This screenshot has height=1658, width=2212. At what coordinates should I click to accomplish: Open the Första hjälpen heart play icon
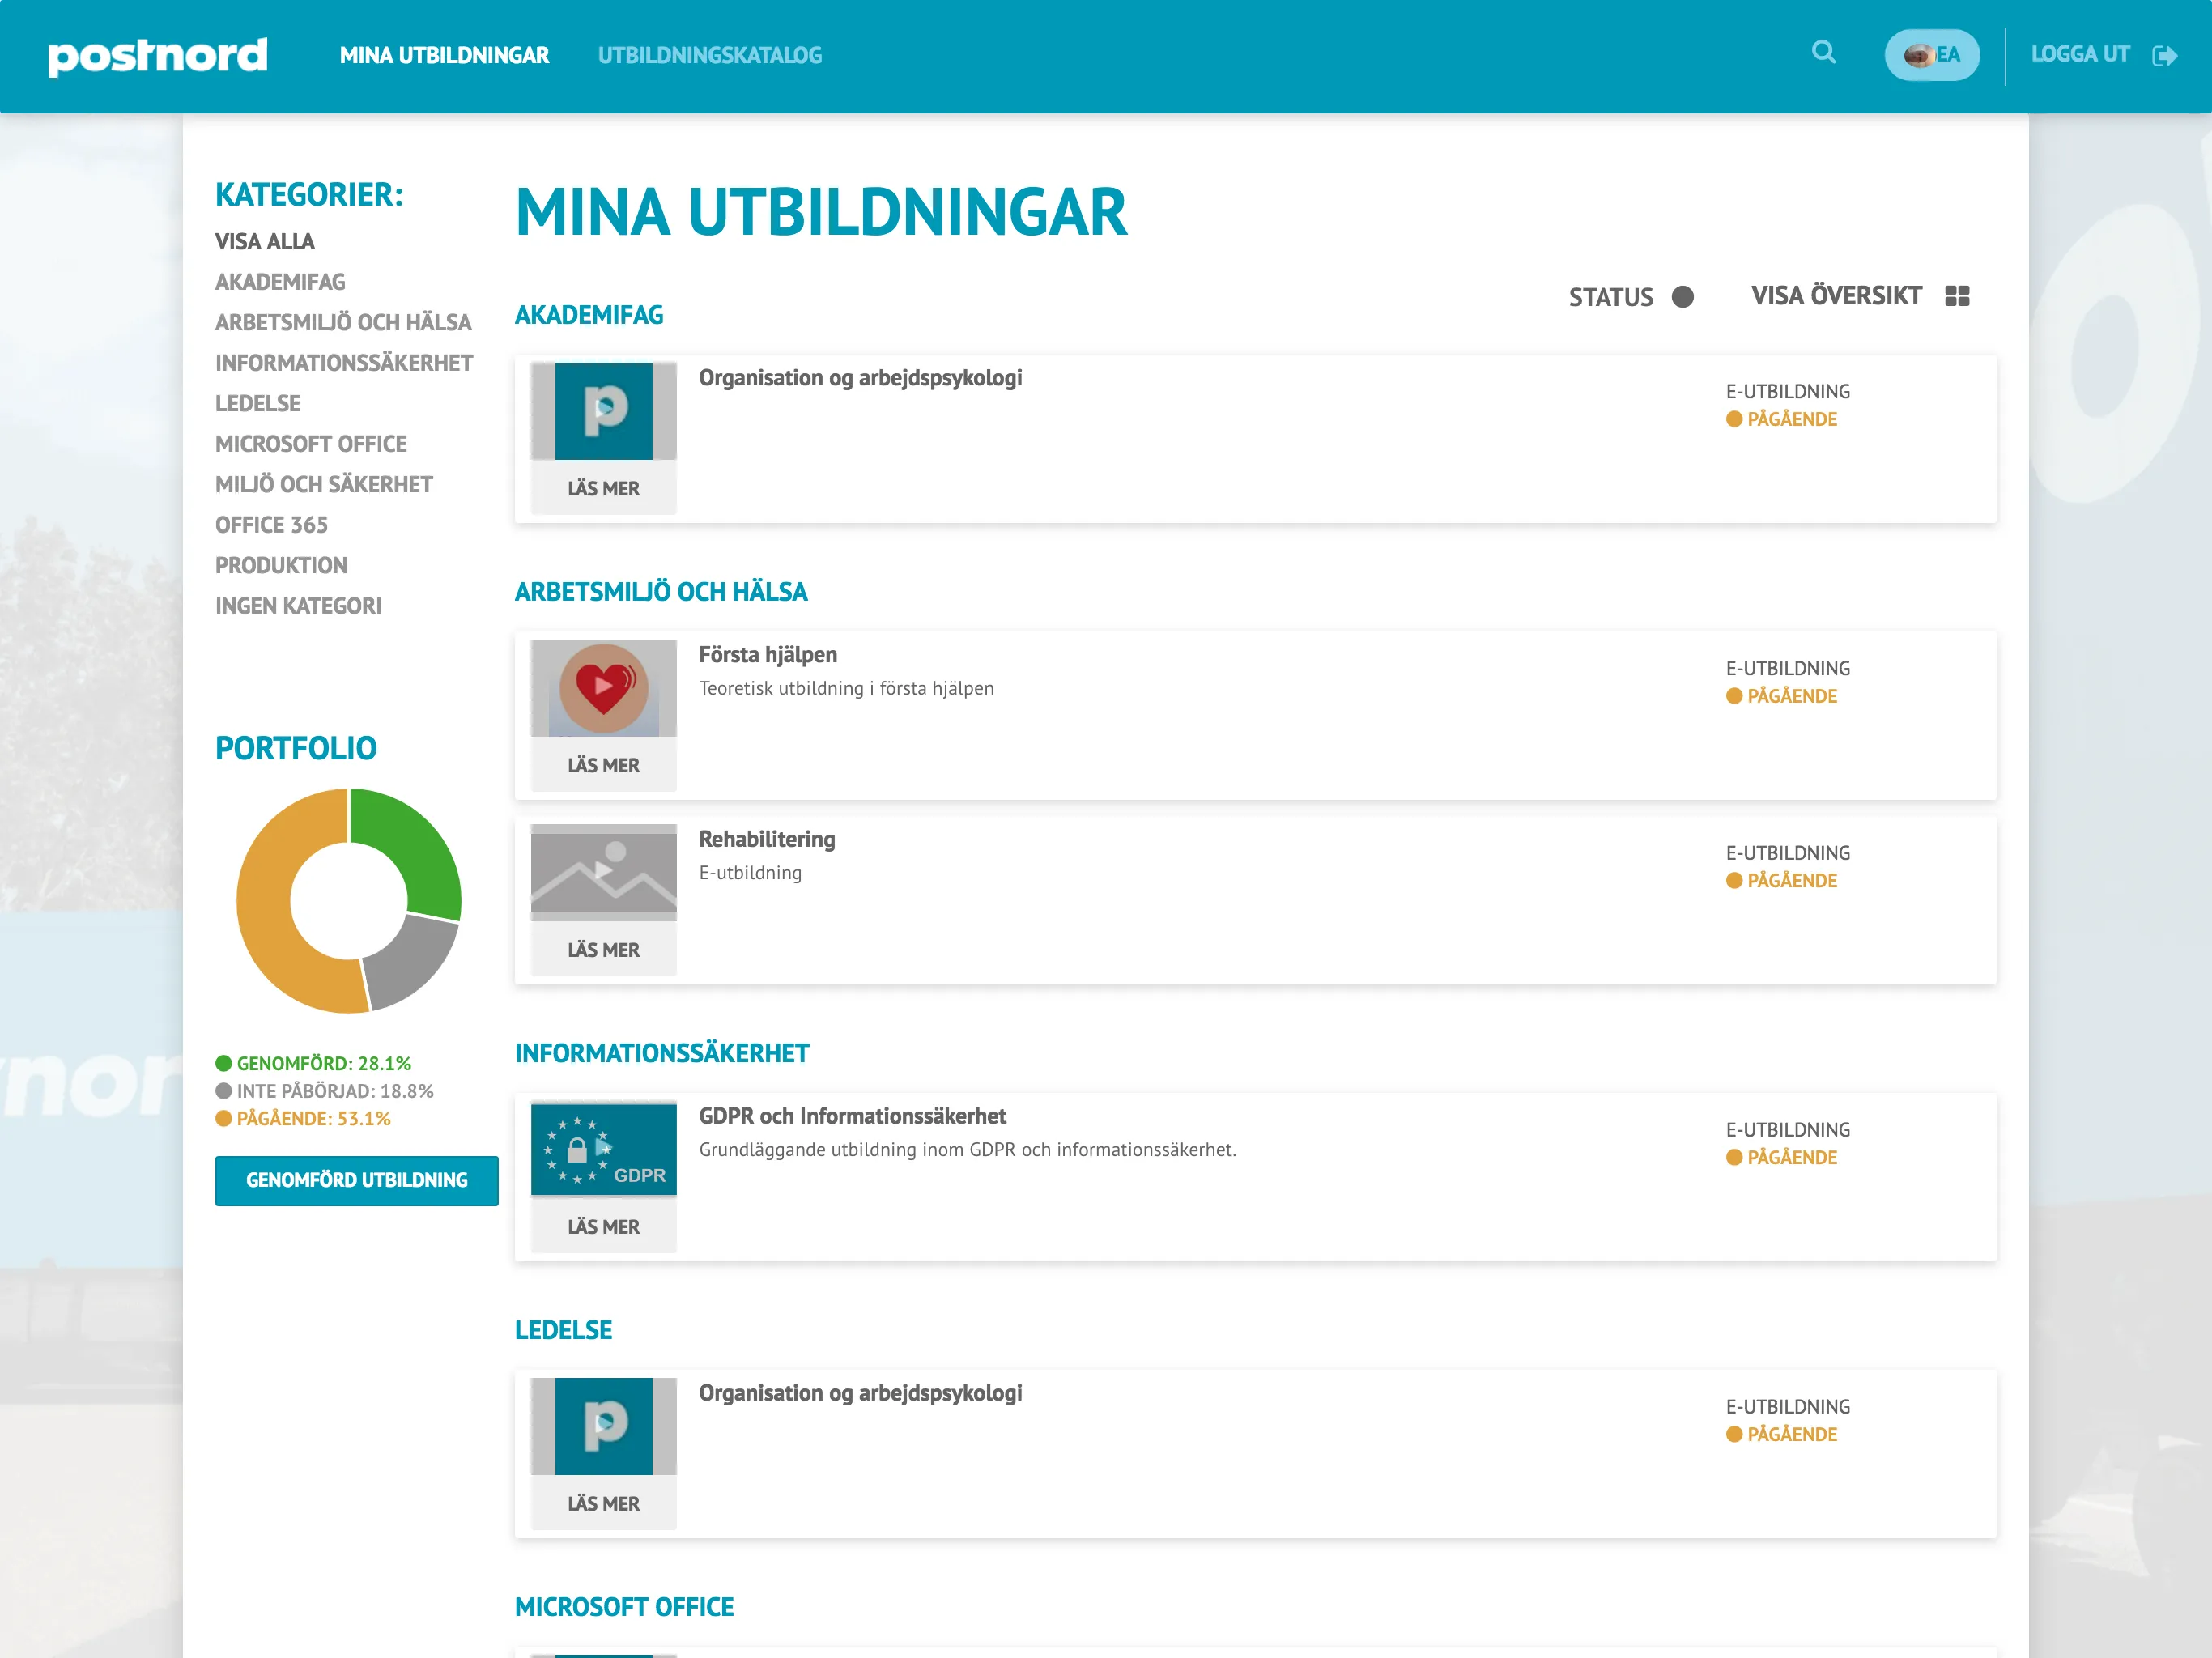(602, 687)
